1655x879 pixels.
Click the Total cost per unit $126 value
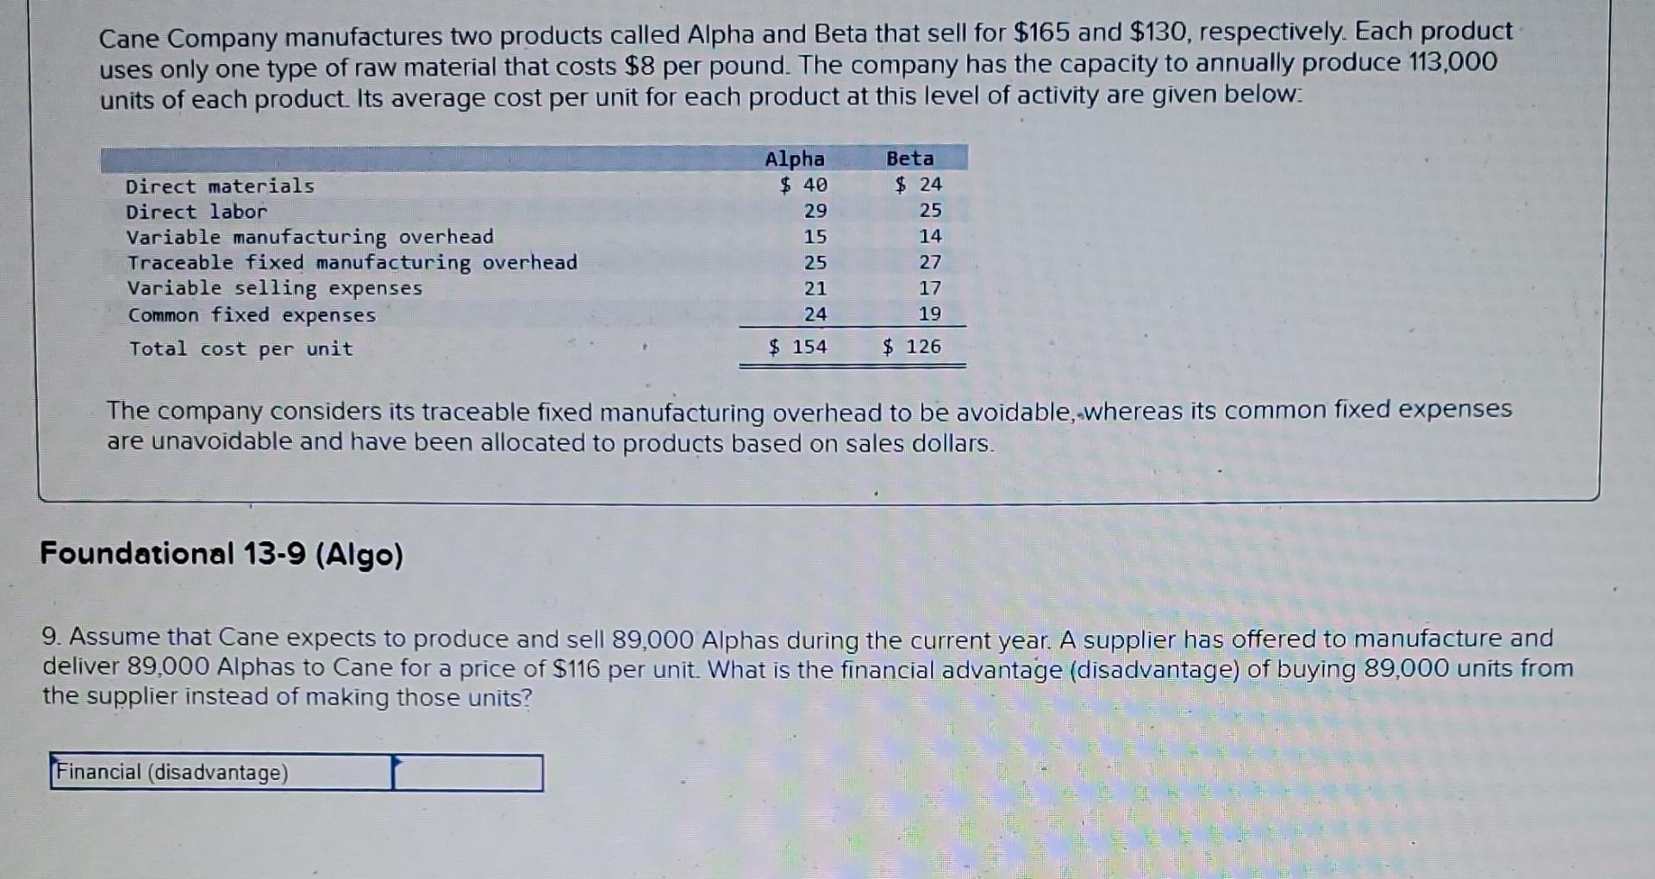[909, 346]
